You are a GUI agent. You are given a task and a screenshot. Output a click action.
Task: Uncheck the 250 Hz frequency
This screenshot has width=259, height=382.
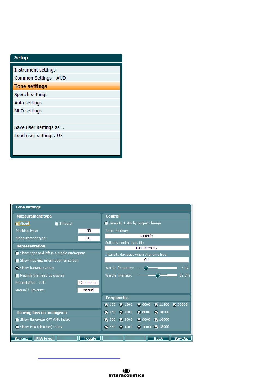pos(106,312)
